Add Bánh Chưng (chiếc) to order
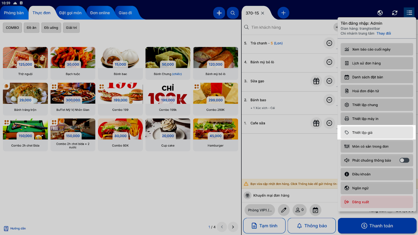The width and height of the screenshot is (418, 235). (x=168, y=63)
